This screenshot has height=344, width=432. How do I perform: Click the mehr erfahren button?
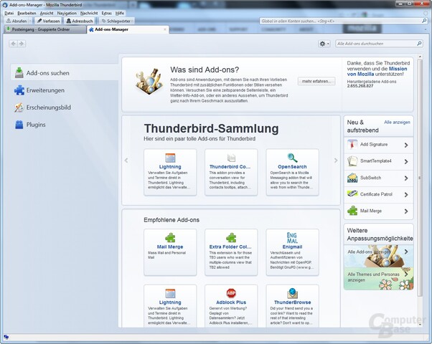click(316, 81)
